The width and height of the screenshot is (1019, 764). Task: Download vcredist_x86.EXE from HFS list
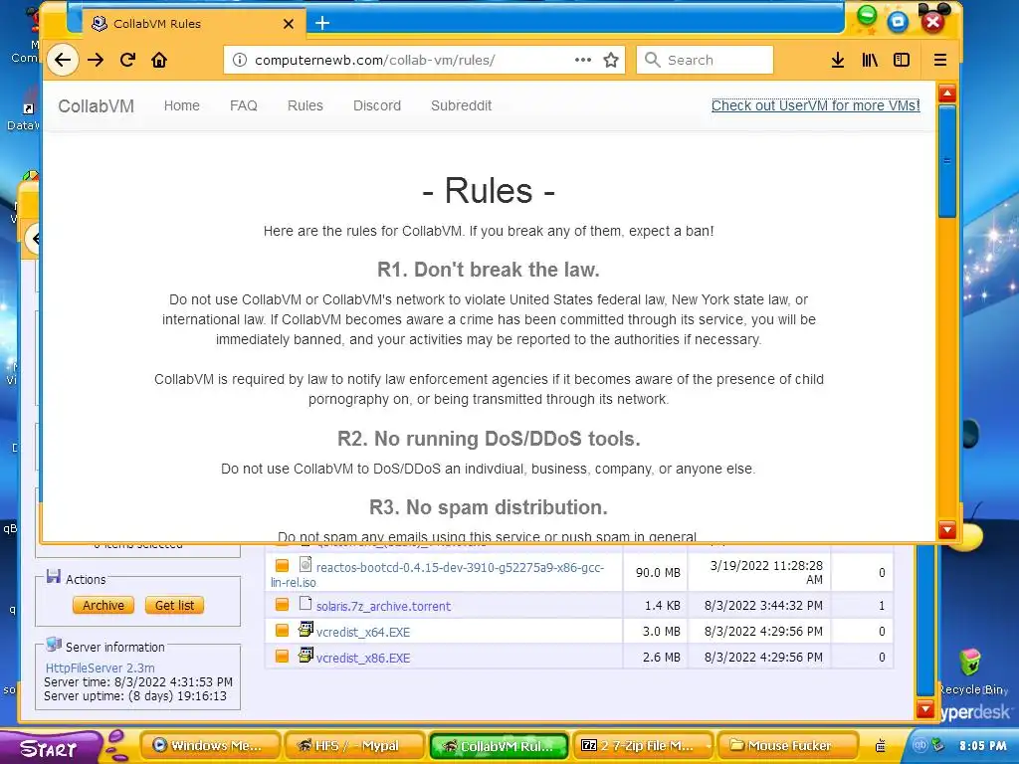point(363,659)
